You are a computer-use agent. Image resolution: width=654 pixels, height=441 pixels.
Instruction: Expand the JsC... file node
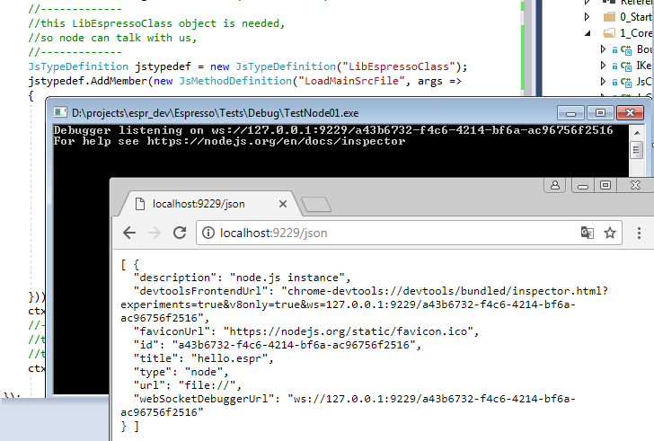point(603,81)
